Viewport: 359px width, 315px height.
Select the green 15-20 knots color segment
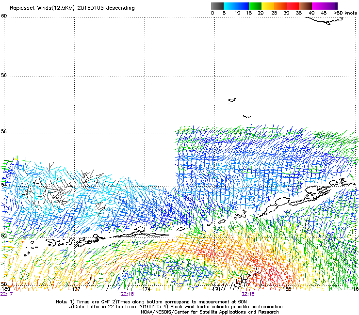255,6
